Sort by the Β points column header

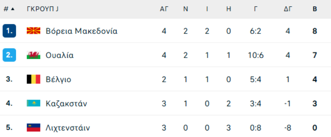click(x=315, y=9)
